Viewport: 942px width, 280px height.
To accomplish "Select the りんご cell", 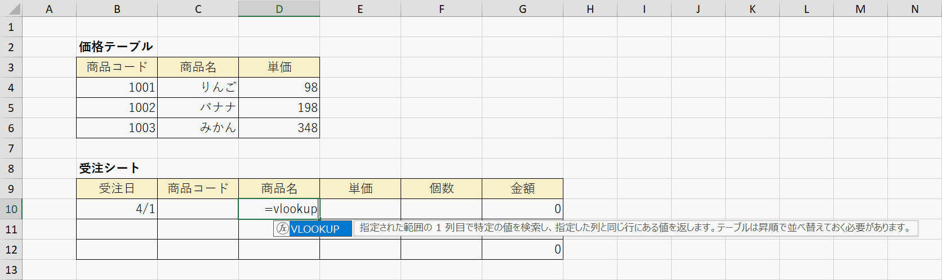I will click(198, 87).
